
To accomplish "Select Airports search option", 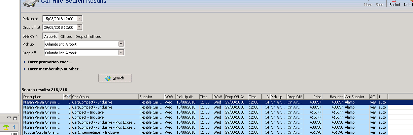I will (x=50, y=36).
